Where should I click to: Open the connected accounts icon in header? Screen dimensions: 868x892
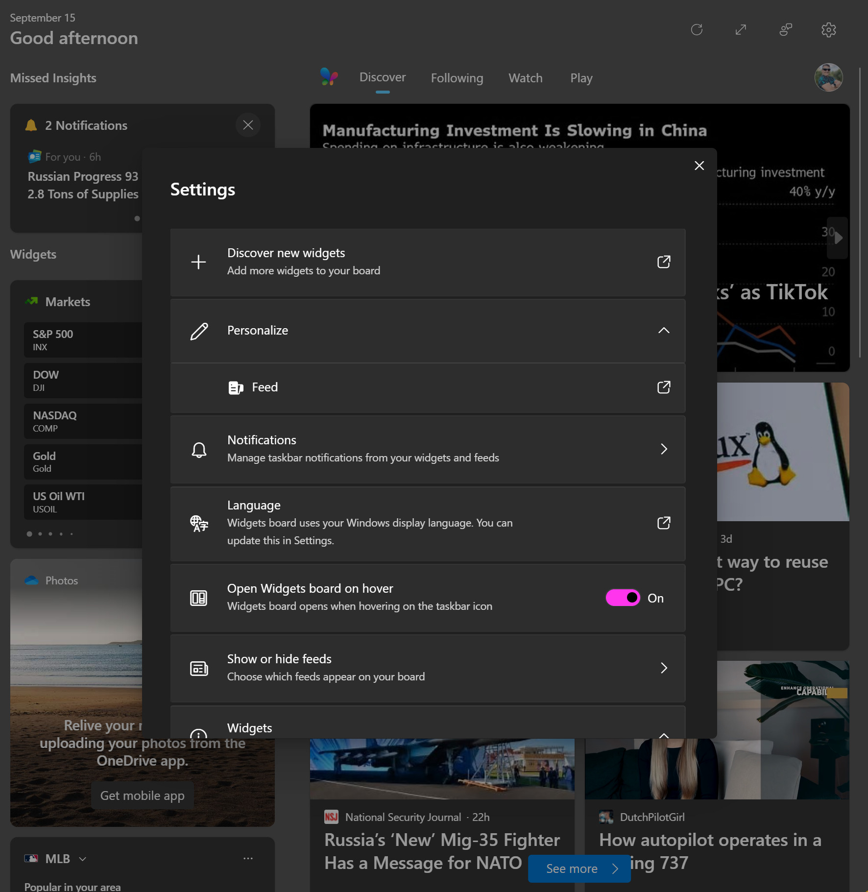[x=786, y=30]
